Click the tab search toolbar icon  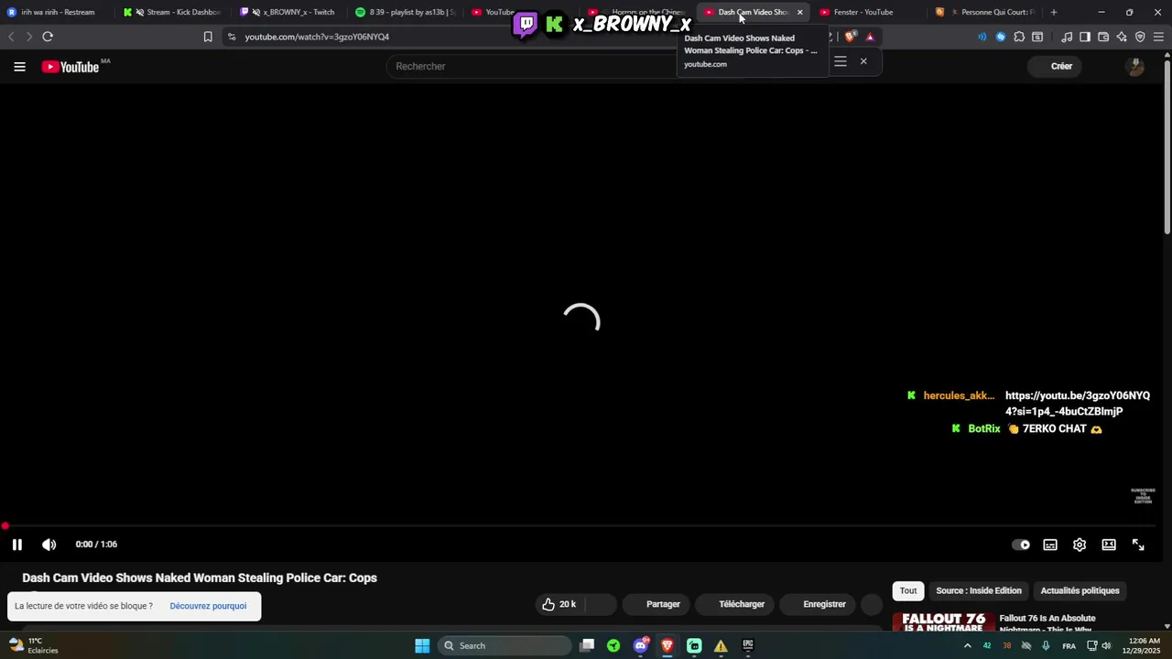pyautogui.click(x=1037, y=37)
